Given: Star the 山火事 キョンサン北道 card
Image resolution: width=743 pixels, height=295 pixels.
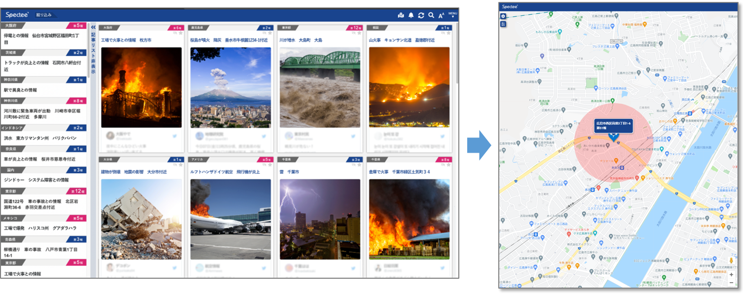Looking at the screenshot, I should point(448,33).
